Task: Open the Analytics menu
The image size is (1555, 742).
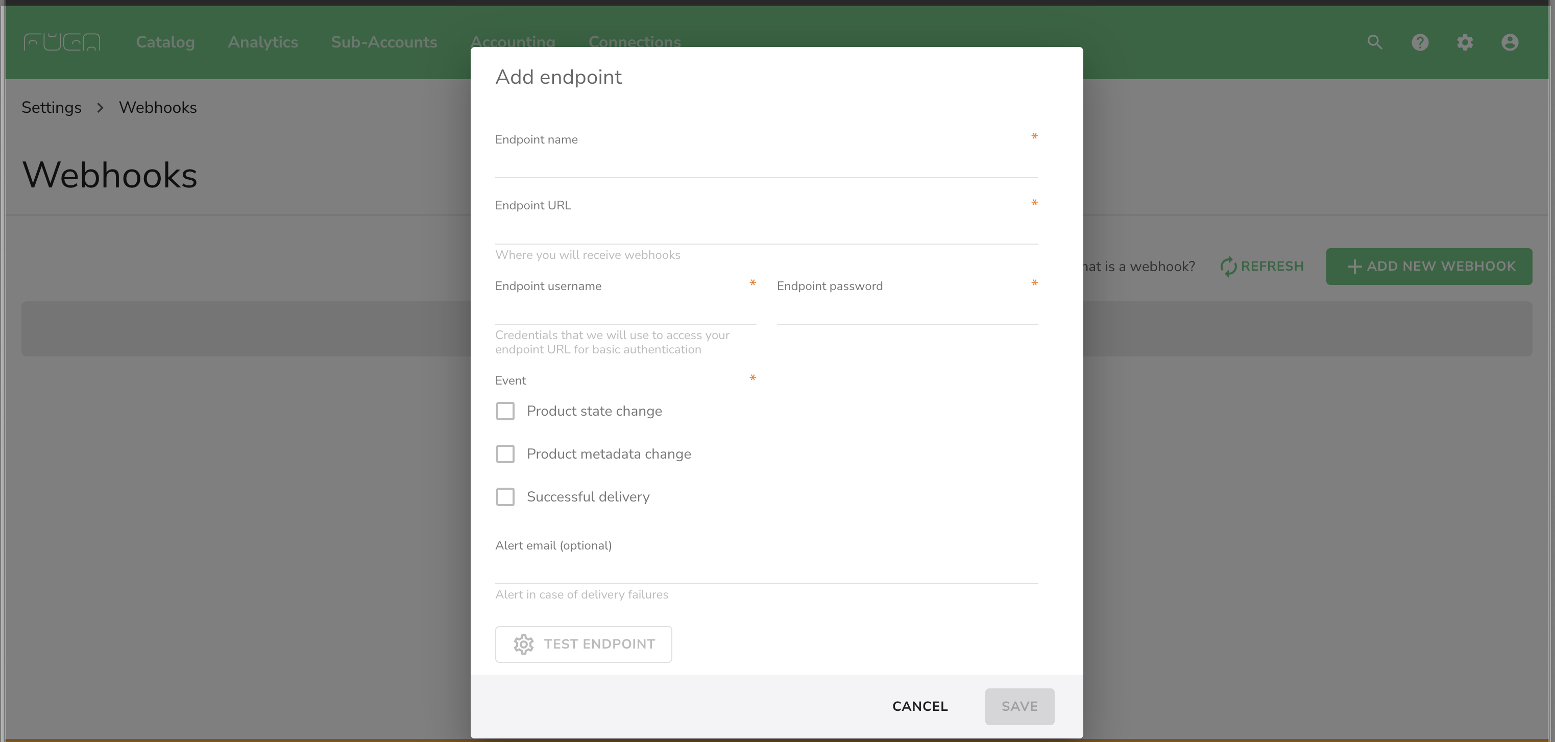Action: [x=262, y=42]
